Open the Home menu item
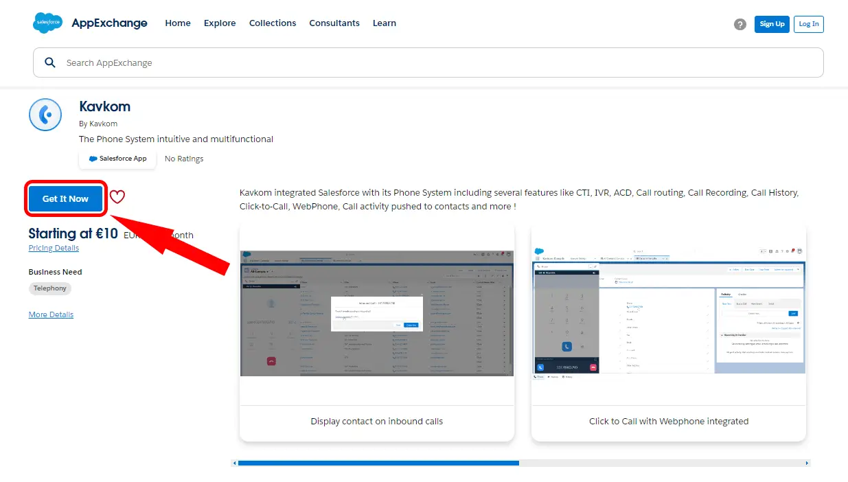This screenshot has height=482, width=848. 178,23
